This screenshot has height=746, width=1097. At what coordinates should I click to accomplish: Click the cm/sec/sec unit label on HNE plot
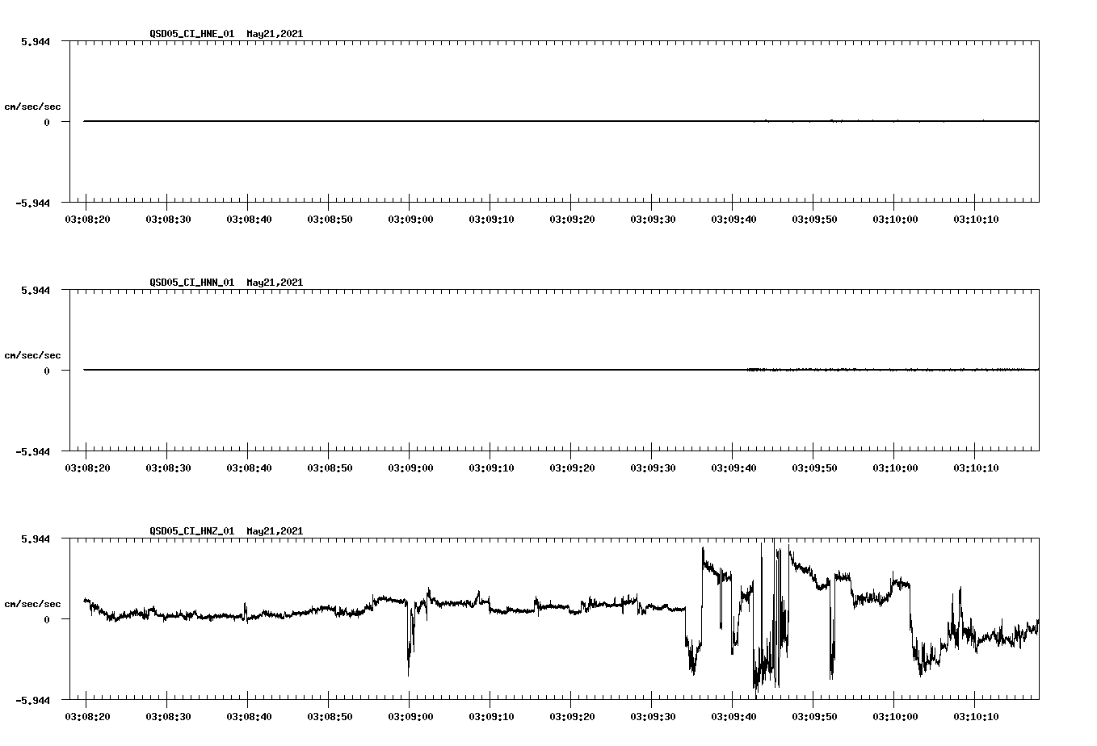click(x=34, y=105)
